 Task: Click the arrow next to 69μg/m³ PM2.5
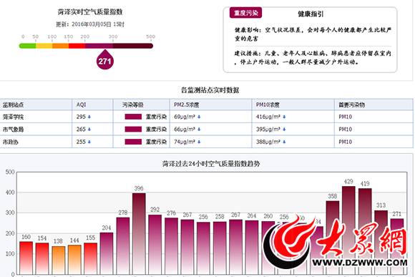(x=199, y=117)
